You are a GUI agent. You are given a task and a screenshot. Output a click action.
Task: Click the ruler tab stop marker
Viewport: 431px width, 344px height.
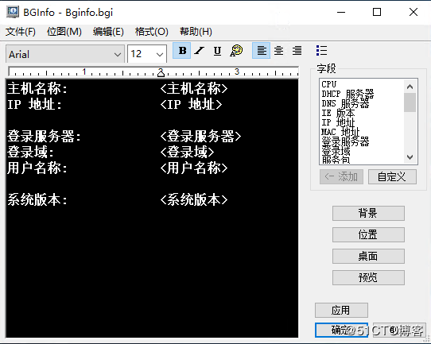[x=161, y=73]
